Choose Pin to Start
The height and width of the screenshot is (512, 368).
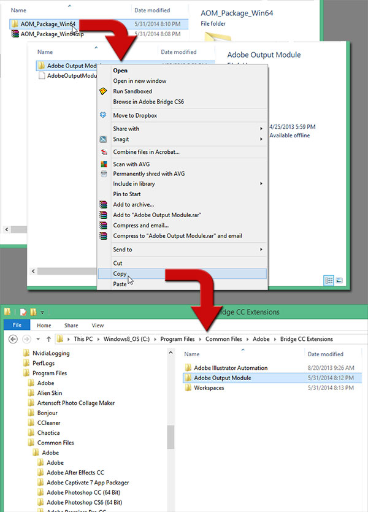[127, 194]
